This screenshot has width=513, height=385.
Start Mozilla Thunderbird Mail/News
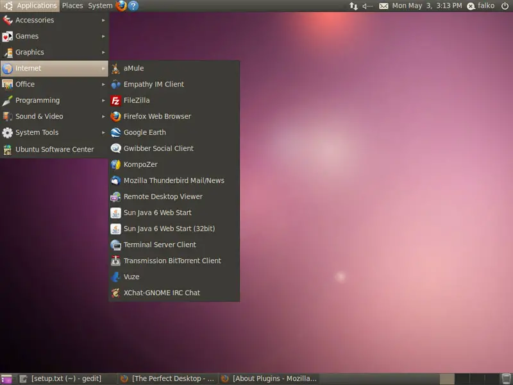click(174, 180)
